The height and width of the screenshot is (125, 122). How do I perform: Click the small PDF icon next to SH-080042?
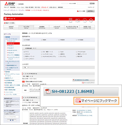point(74,80)
